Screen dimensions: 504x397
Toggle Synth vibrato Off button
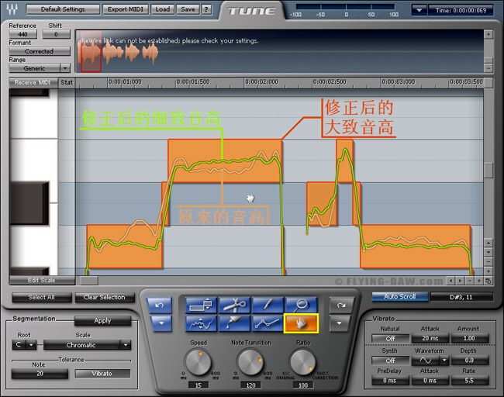(390, 361)
